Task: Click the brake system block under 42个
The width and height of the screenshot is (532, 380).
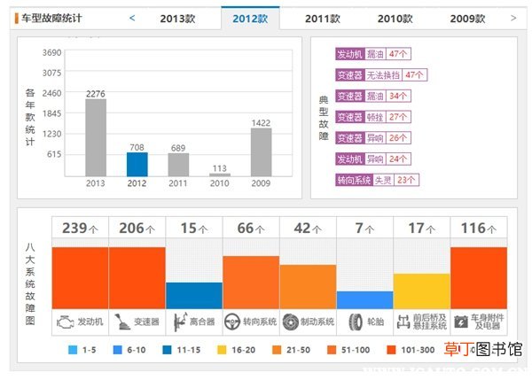Action: click(308, 287)
